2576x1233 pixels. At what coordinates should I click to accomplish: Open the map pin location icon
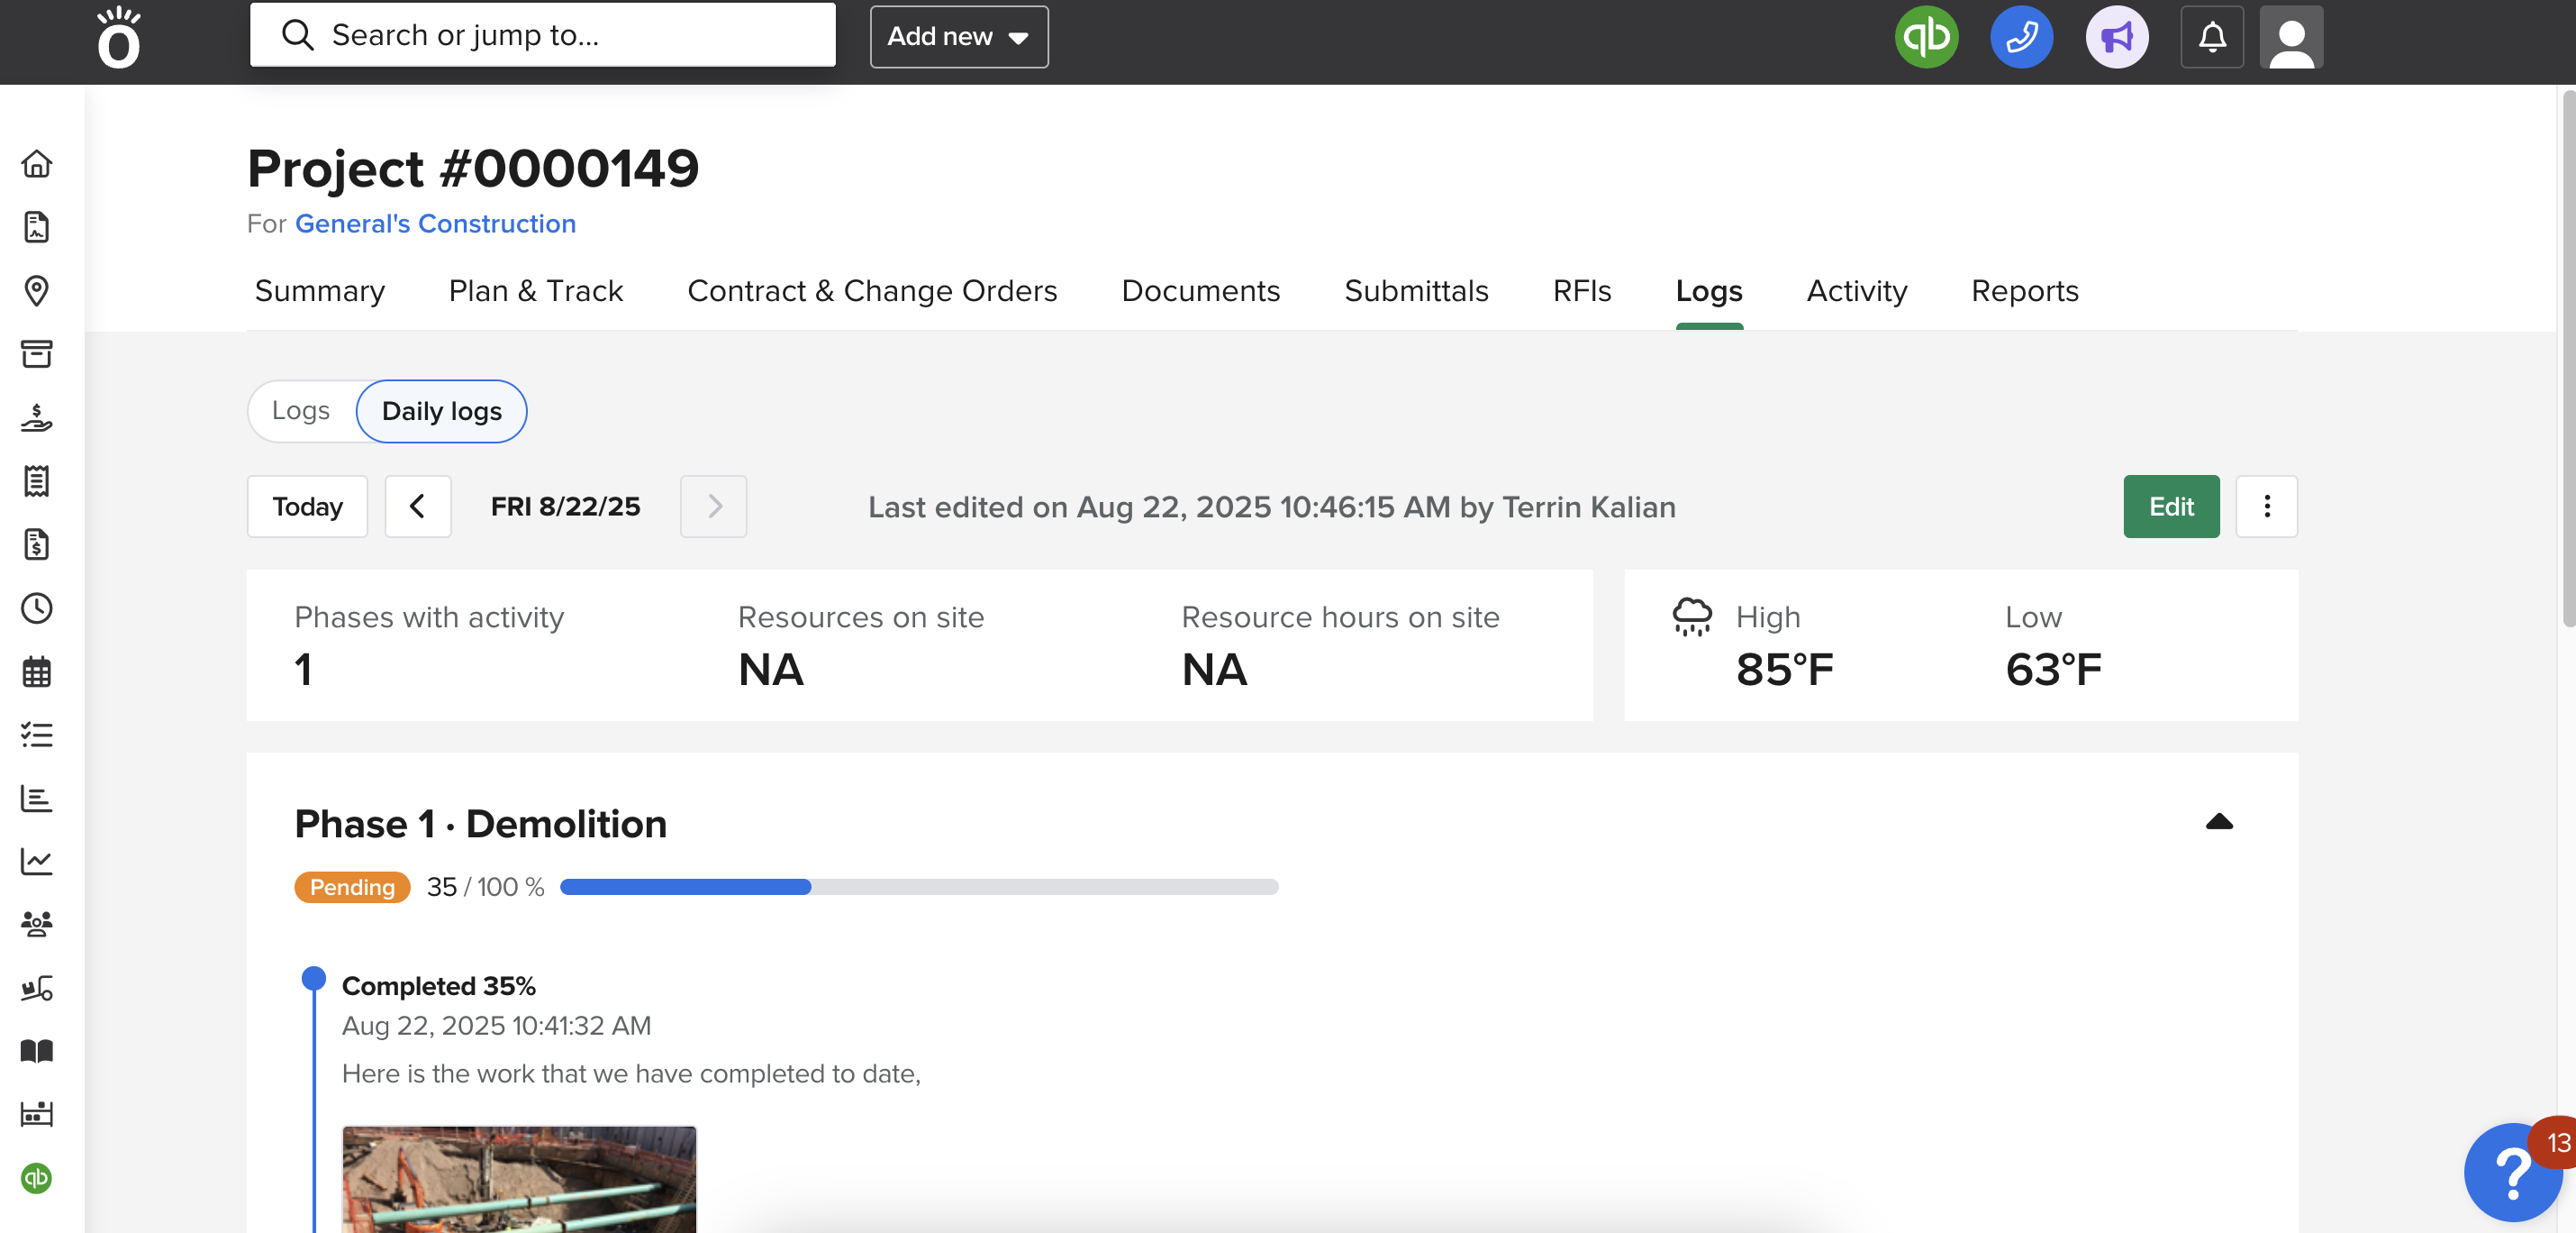pyautogui.click(x=37, y=290)
